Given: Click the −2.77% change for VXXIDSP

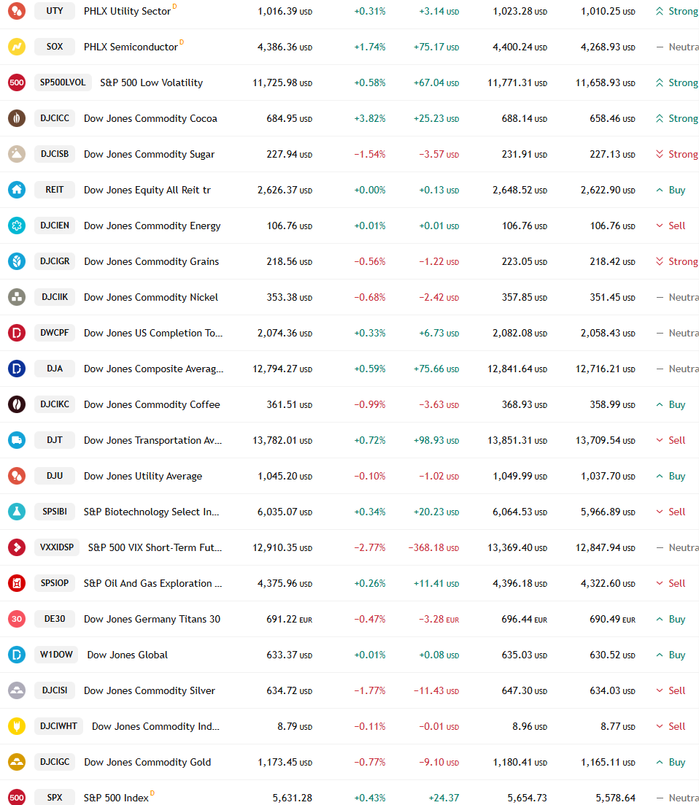Looking at the screenshot, I should coord(369,548).
